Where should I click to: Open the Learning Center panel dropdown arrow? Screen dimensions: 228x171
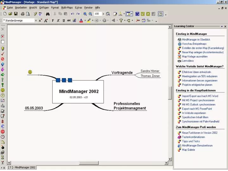point(222,27)
